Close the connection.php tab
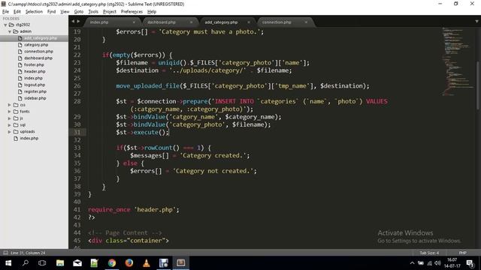Viewport: 481px width, 270px height. (306, 22)
